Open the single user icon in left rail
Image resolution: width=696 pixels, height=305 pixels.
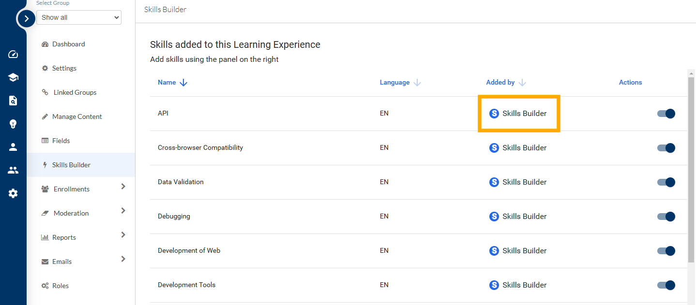click(x=13, y=147)
